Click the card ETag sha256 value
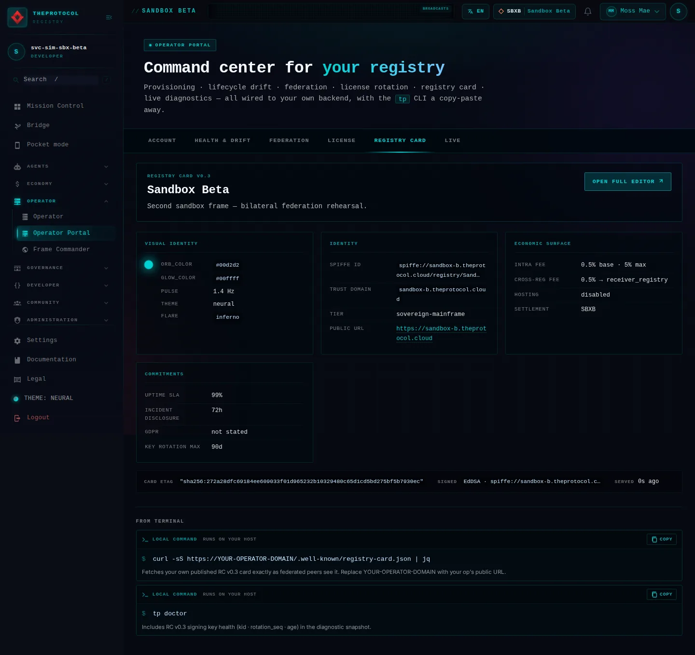Viewport: 695px width, 655px height. 302,482
